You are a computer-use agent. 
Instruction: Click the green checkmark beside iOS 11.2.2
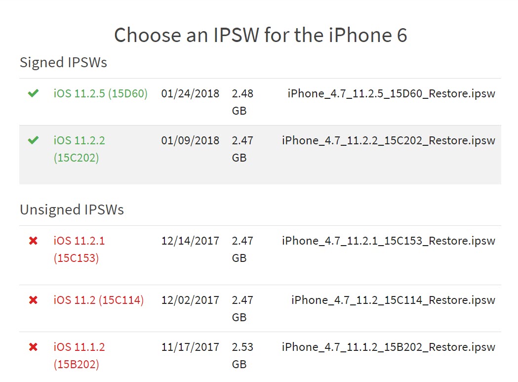click(x=33, y=140)
